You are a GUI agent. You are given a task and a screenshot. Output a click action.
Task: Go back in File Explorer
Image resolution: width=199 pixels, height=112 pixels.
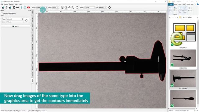point(170,17)
